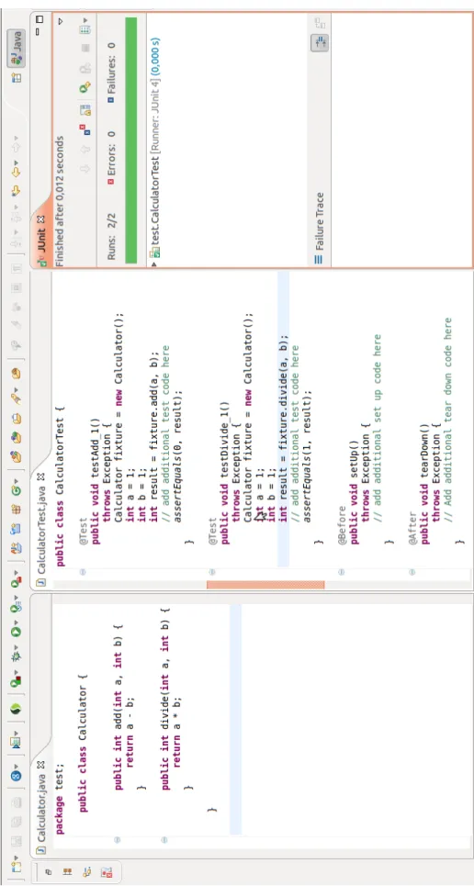Close the Calculator.java tab
Image resolution: width=474 pixels, height=886 pixels.
point(40,765)
